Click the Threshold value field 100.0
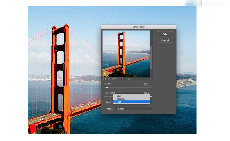The width and height of the screenshot is (230, 141). pyautogui.click(x=146, y=93)
